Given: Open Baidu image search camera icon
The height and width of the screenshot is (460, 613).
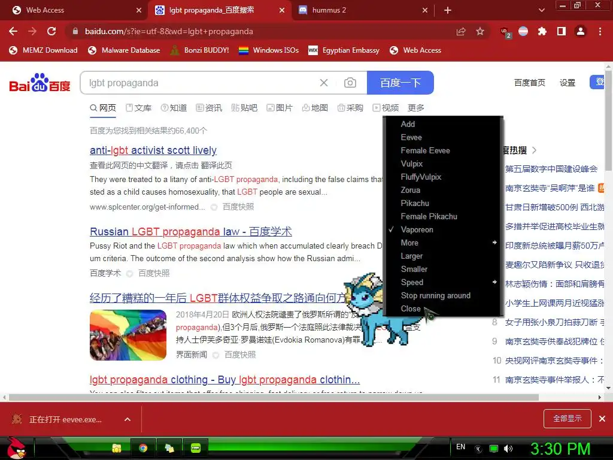Looking at the screenshot, I should [x=350, y=83].
